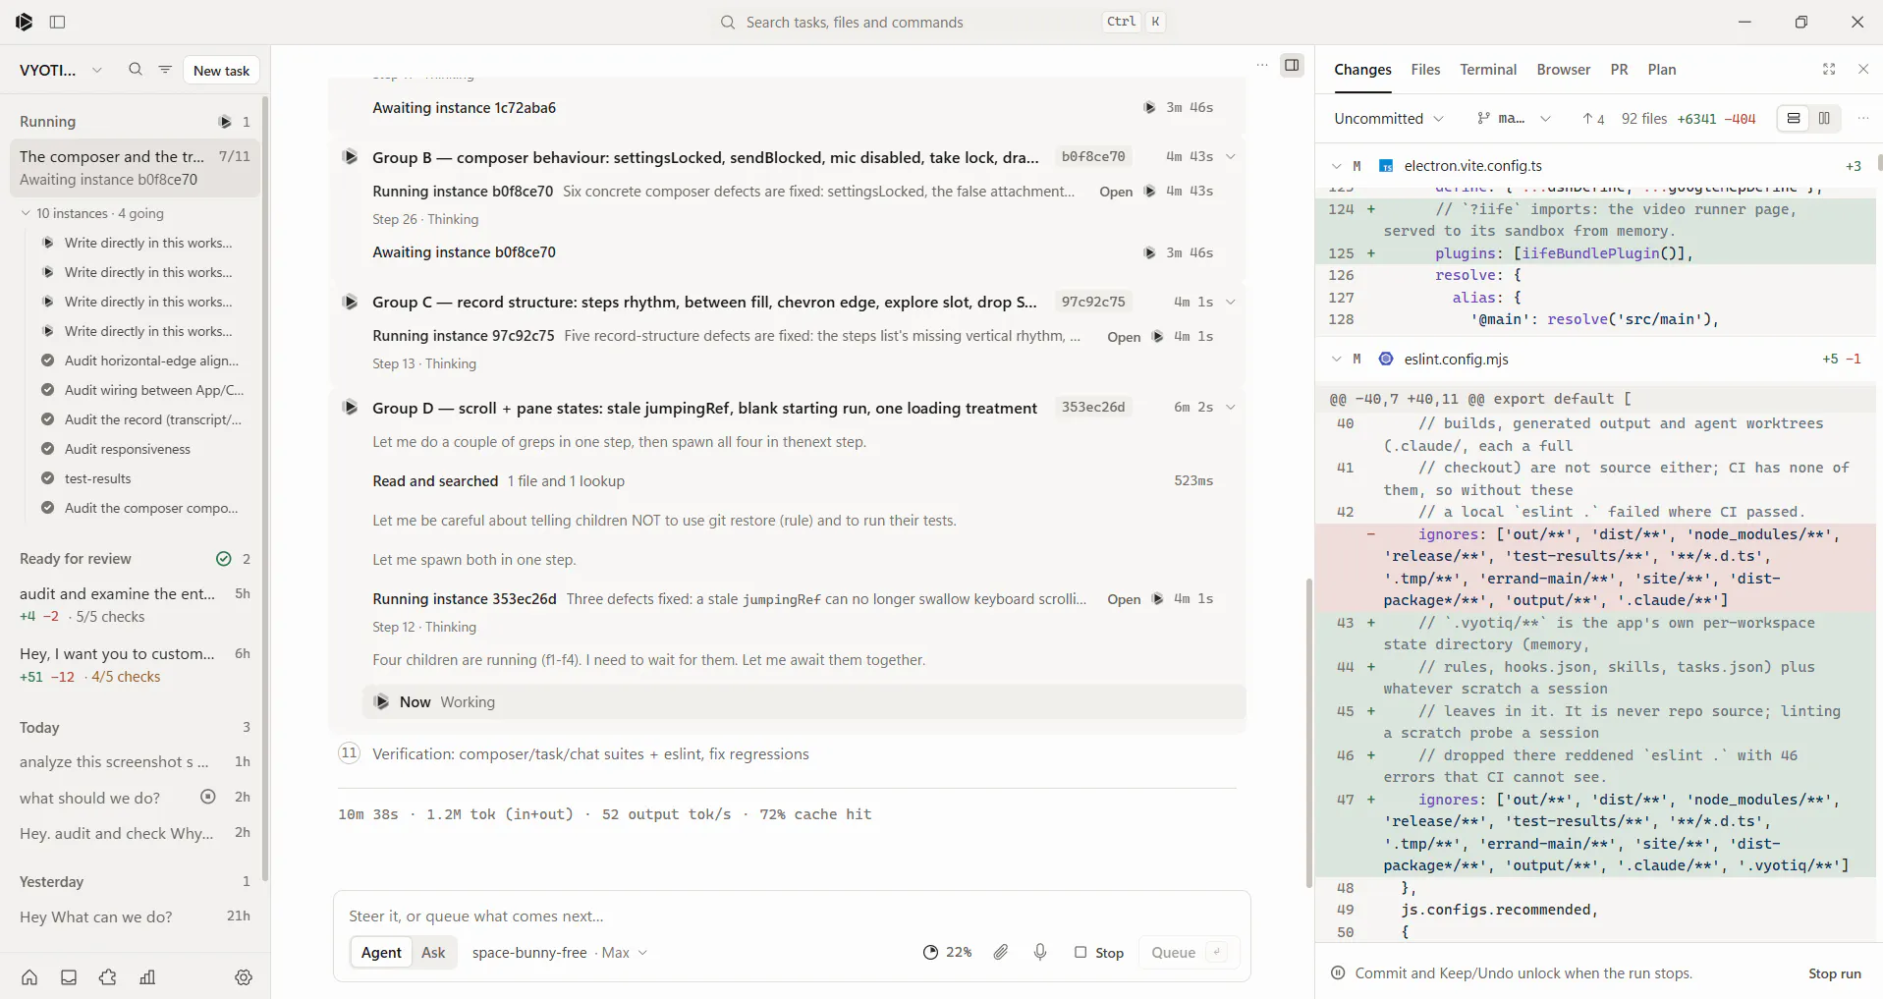Open the Changes tab
Viewport: 1883px width, 999px height.
[x=1362, y=70]
